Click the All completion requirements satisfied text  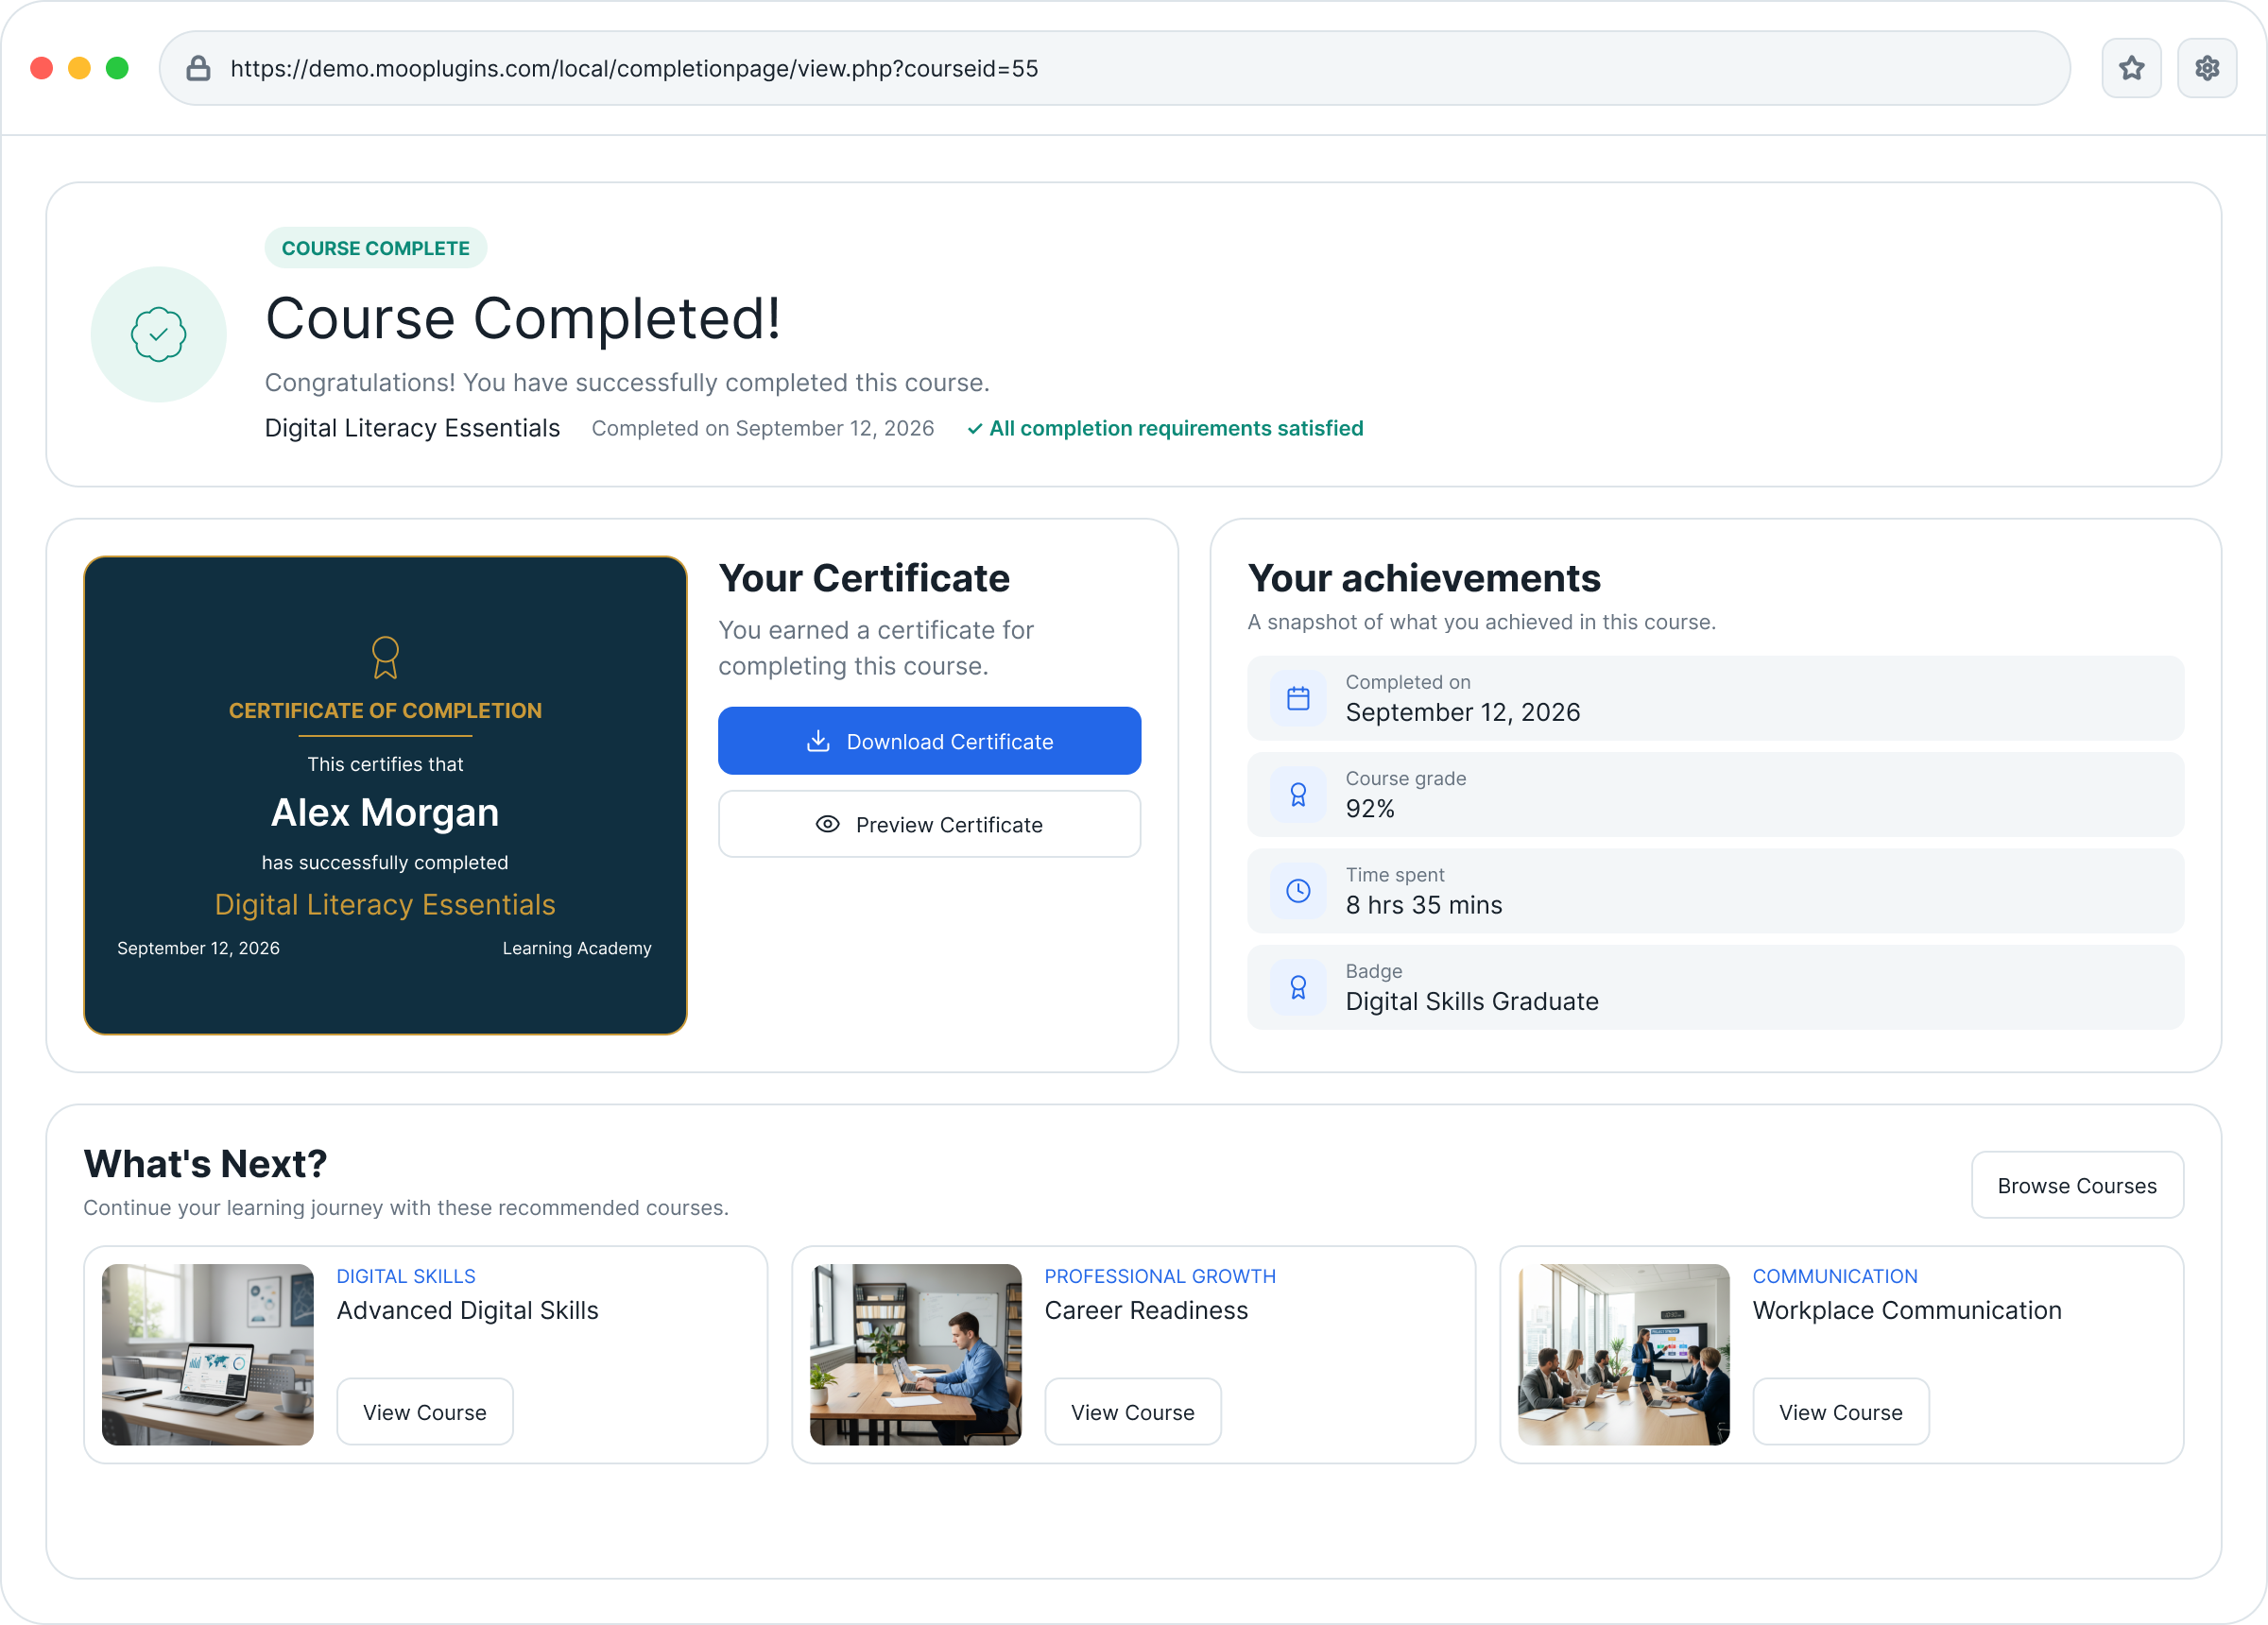1176,429
